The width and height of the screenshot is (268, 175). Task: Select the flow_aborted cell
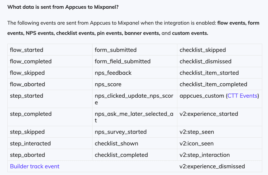[50, 84]
